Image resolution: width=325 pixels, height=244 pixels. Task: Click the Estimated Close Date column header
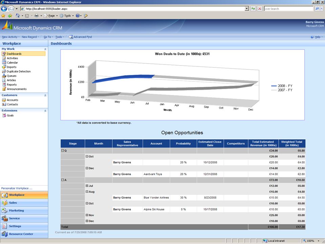(210, 144)
